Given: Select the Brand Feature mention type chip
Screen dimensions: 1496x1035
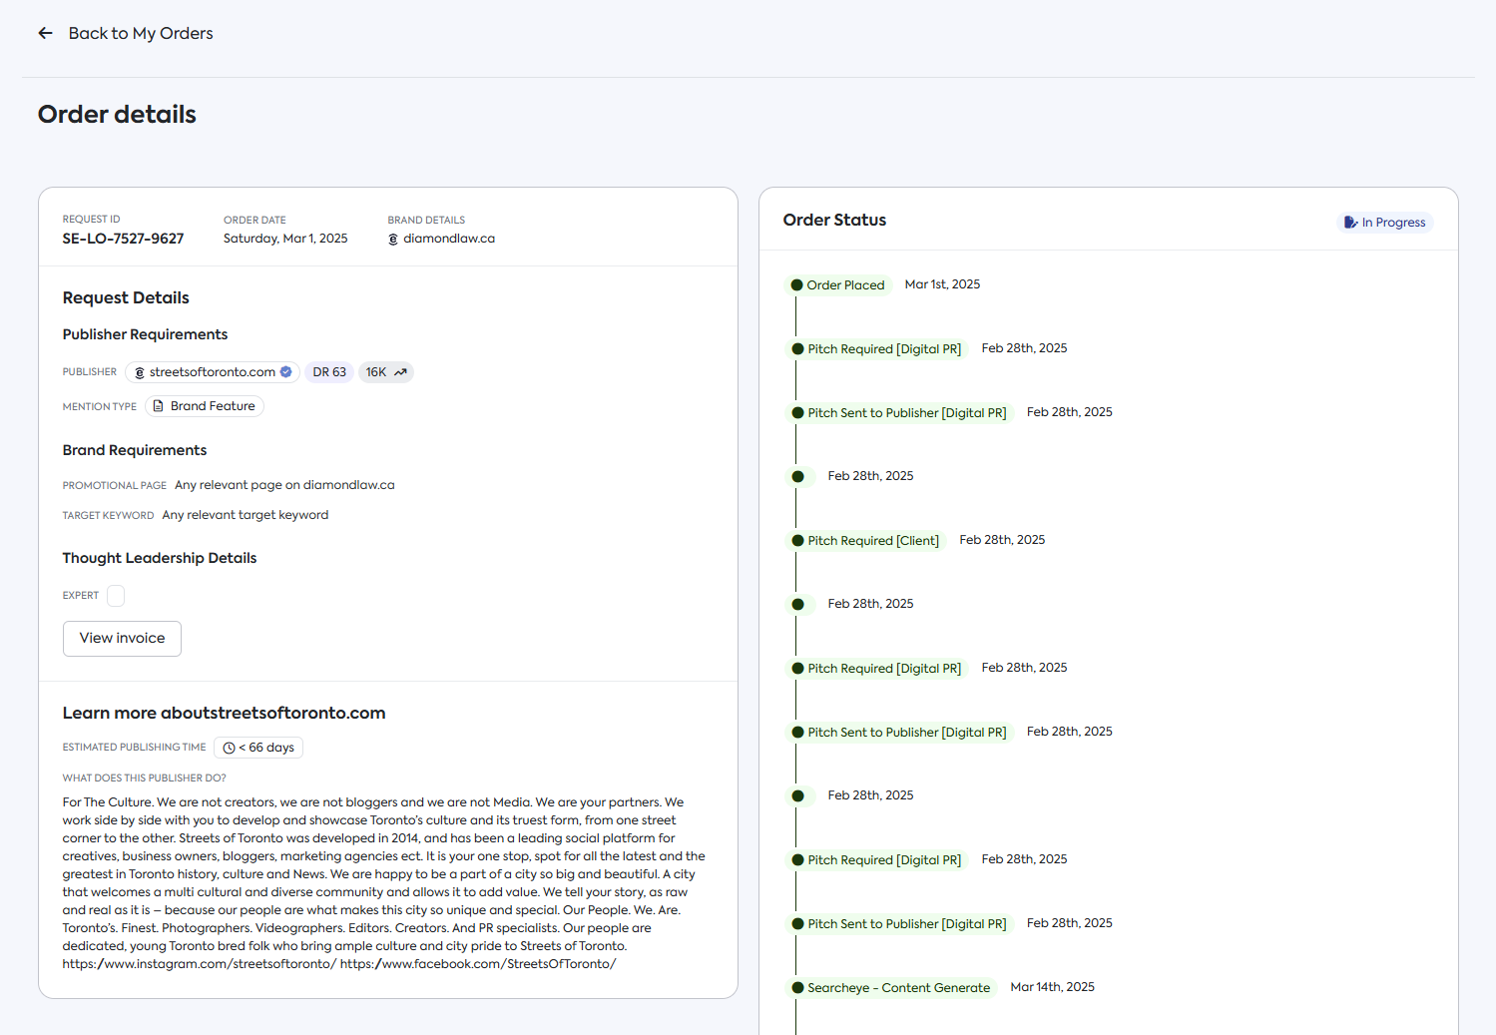Looking at the screenshot, I should coord(205,406).
